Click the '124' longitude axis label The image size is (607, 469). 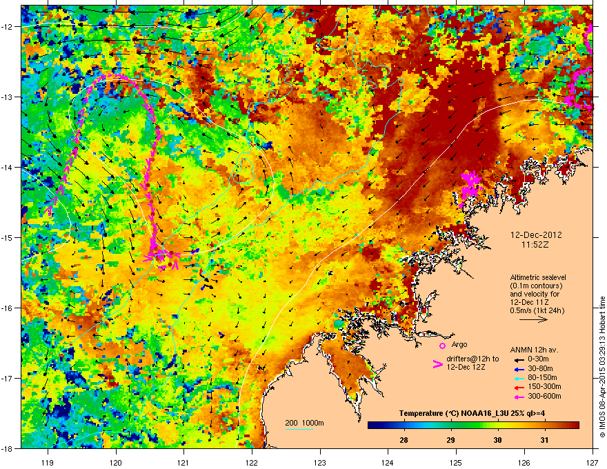pos(388,462)
